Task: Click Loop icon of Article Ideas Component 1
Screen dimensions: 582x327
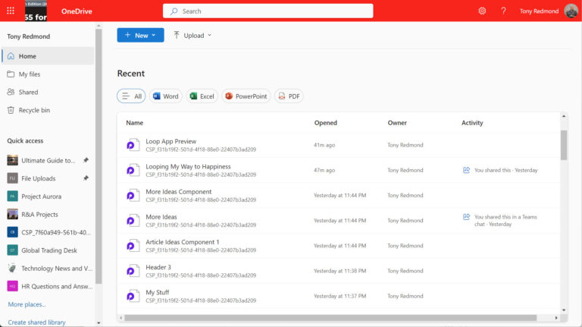Action: (133, 246)
